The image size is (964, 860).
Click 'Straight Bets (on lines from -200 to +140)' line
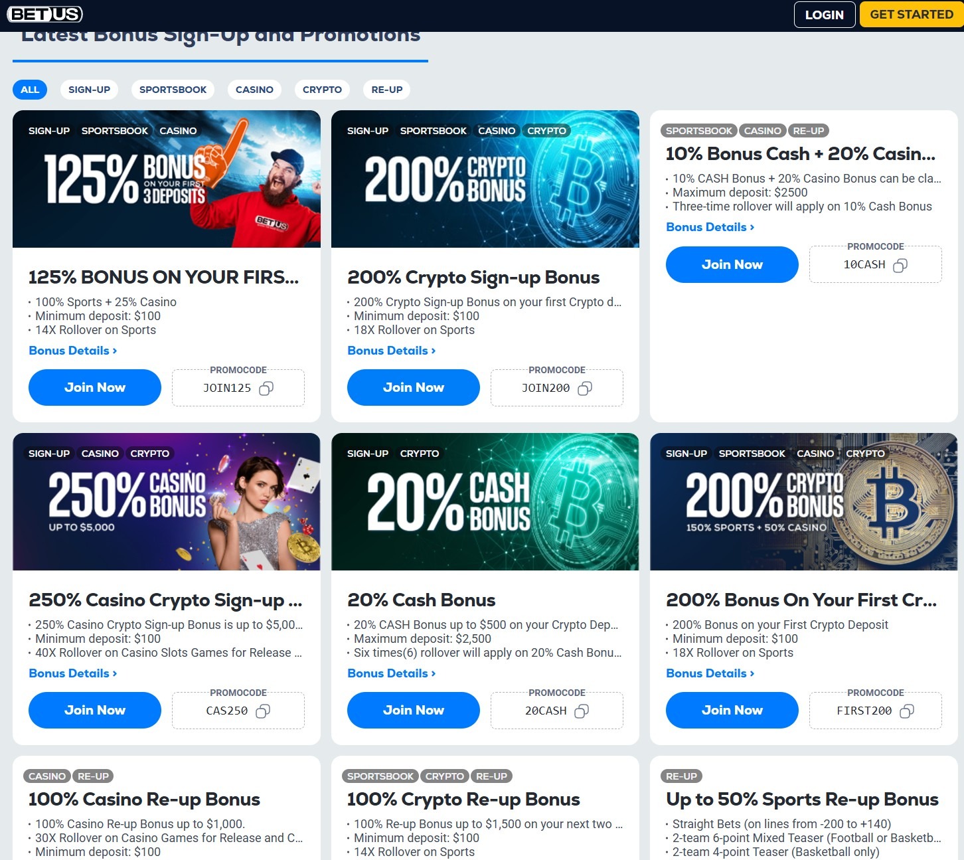[x=781, y=824]
